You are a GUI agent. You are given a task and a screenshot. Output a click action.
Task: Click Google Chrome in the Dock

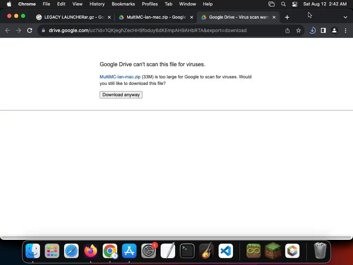[110, 251]
